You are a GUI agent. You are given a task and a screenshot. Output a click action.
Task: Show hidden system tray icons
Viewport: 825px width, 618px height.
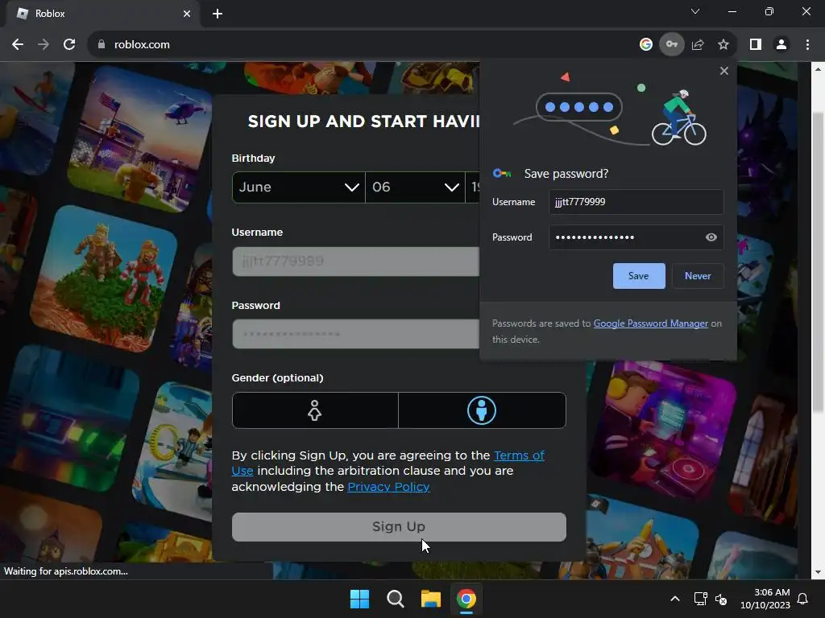tap(675, 599)
